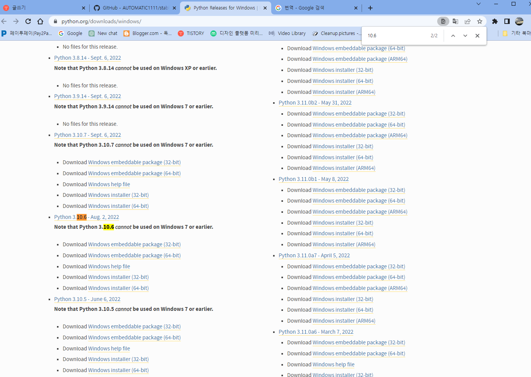Share this page icon in address bar

[468, 21]
